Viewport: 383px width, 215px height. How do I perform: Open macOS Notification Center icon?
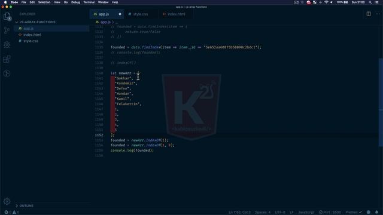click(x=376, y=2)
